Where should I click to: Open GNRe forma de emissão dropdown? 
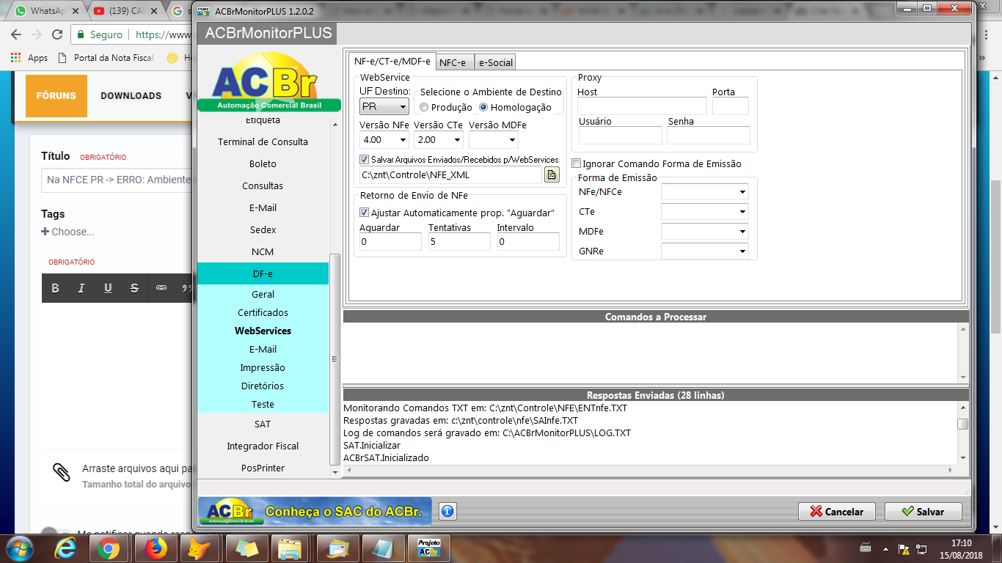pyautogui.click(x=705, y=251)
